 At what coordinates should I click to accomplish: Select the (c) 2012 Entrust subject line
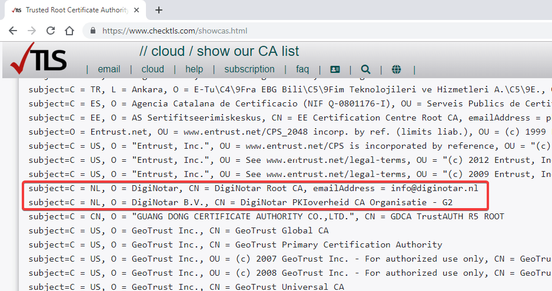point(290,160)
